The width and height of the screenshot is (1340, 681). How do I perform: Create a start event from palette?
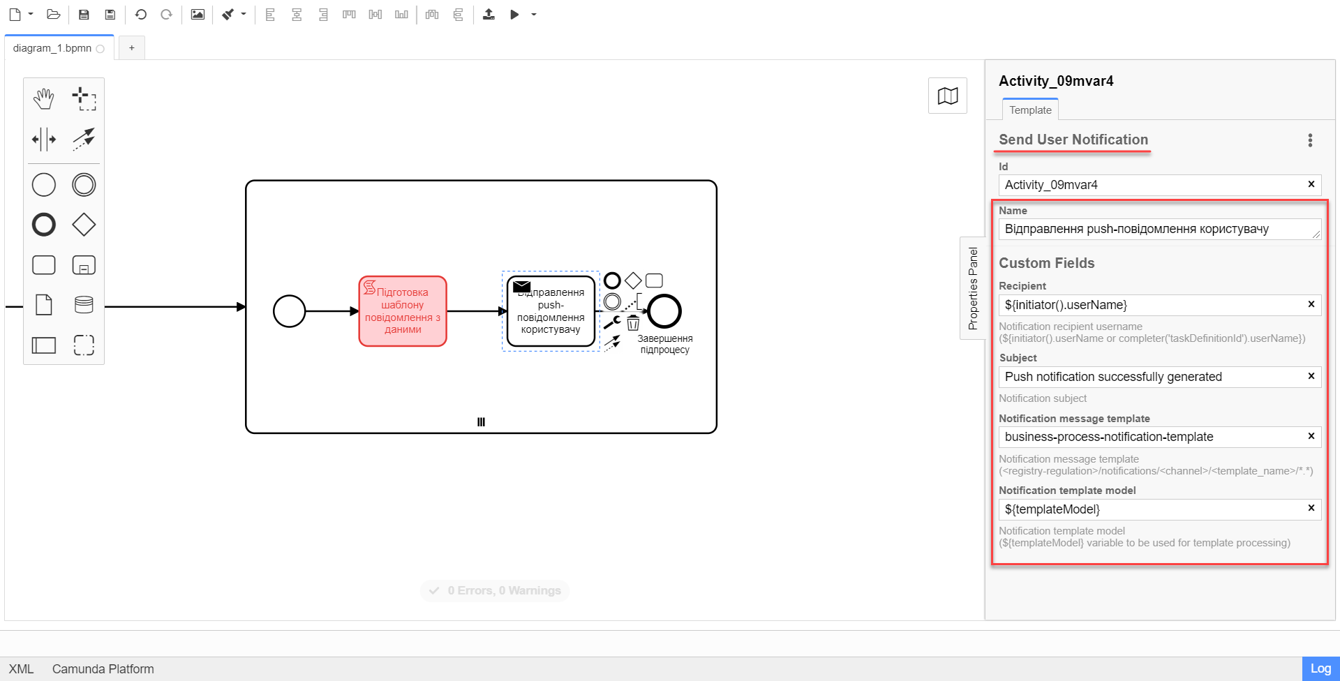click(x=44, y=185)
